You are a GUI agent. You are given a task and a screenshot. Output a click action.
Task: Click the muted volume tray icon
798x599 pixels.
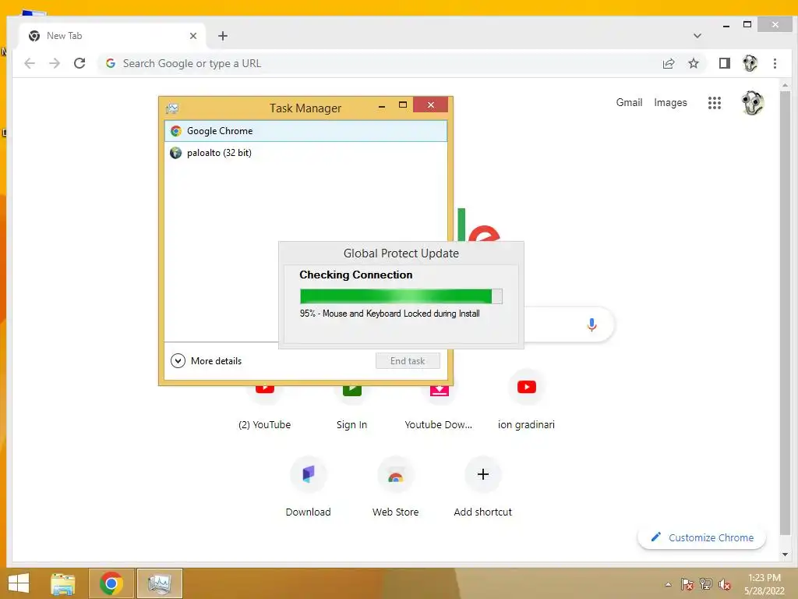point(725,584)
